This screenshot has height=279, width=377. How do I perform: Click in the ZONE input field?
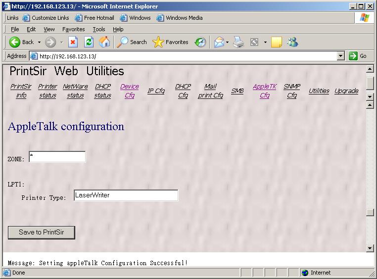(x=57, y=157)
